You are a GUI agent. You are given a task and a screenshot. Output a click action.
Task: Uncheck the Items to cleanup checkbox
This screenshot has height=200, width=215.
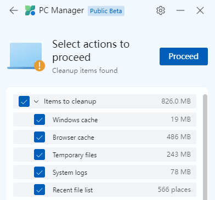pos(24,101)
